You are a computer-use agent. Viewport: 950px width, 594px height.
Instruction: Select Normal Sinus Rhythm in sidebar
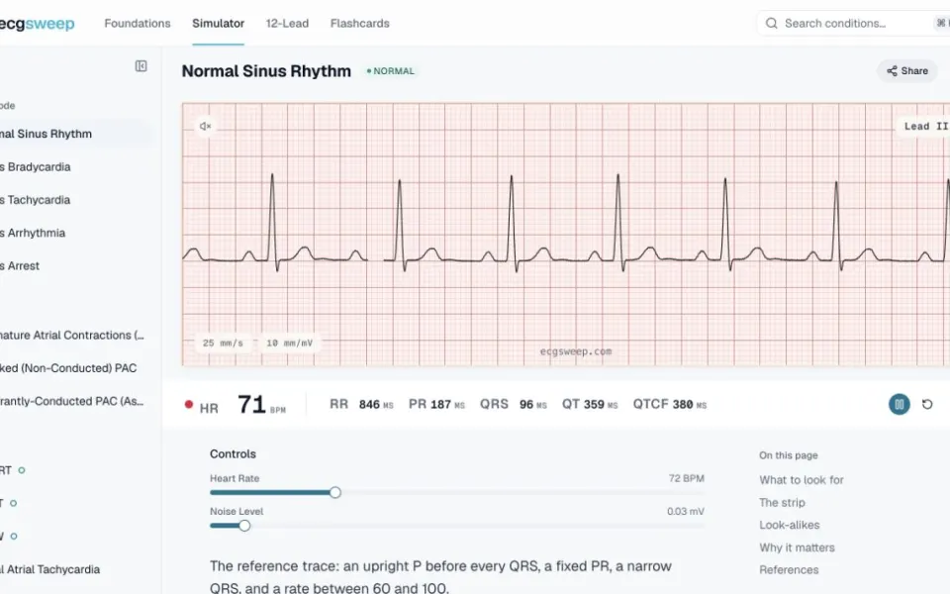pos(75,134)
